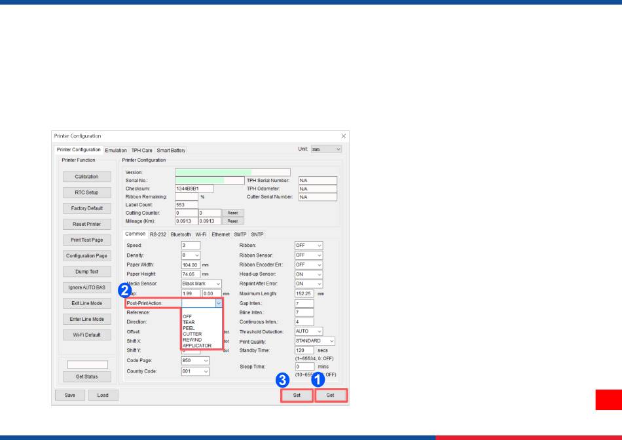Expand the Unit dropdown
The image size is (622, 440).
coord(326,149)
